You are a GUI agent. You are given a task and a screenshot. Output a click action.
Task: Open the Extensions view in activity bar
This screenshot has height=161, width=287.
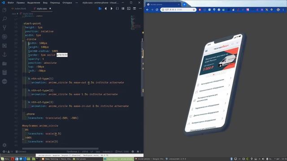click(4, 46)
